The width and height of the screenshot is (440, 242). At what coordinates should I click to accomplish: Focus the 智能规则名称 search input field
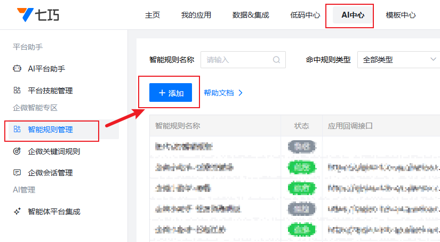click(237, 60)
